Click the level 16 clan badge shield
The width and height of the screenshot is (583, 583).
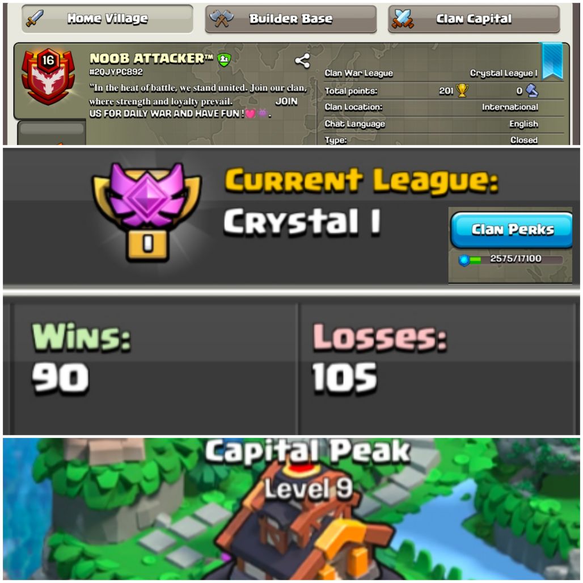48,76
